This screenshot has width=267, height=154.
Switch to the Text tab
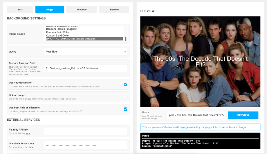pos(20,10)
